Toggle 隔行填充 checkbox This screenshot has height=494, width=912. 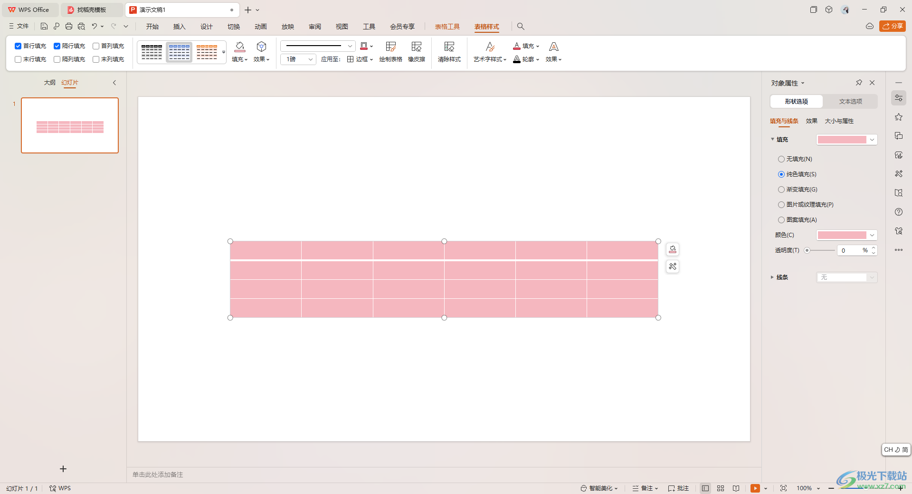coord(57,46)
